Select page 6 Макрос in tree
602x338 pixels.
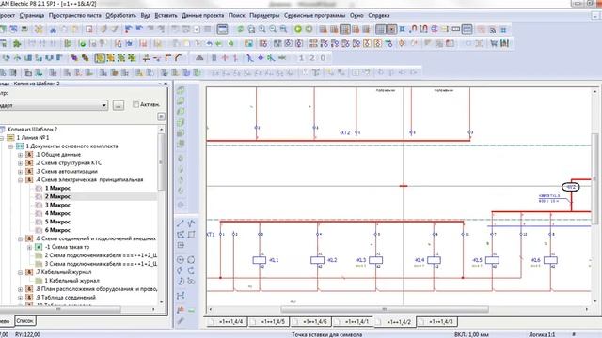pos(57,230)
